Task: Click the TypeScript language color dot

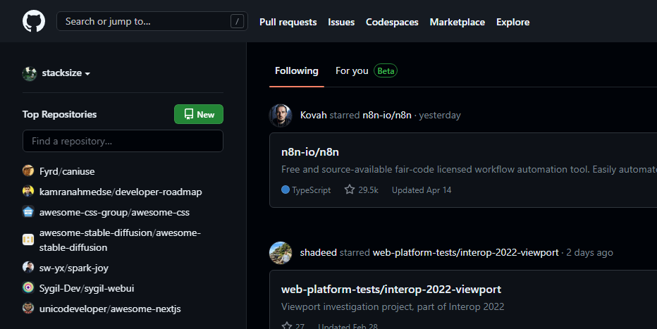Action: [285, 190]
